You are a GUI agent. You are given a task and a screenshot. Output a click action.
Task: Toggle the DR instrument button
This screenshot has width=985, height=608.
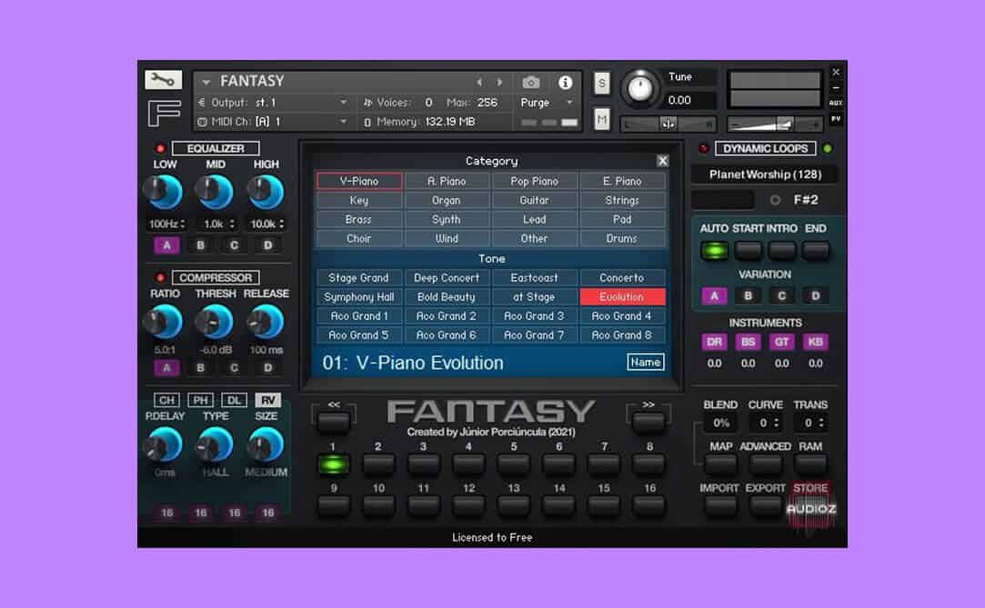(x=714, y=342)
